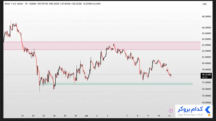This screenshot has width=216, height=121.
Task: Click the current price label 58.22300
Action: [206, 75]
